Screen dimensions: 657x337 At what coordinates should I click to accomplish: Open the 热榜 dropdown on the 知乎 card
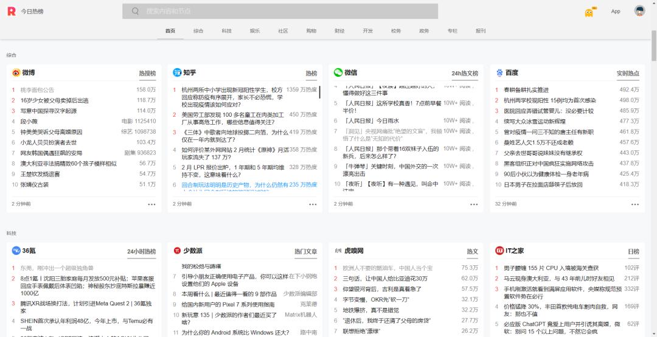pos(311,74)
